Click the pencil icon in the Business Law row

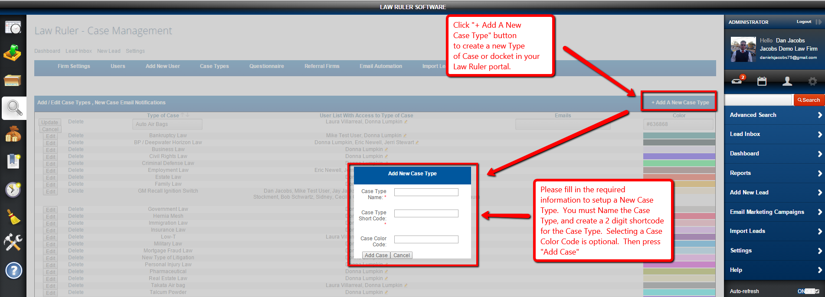click(x=386, y=149)
